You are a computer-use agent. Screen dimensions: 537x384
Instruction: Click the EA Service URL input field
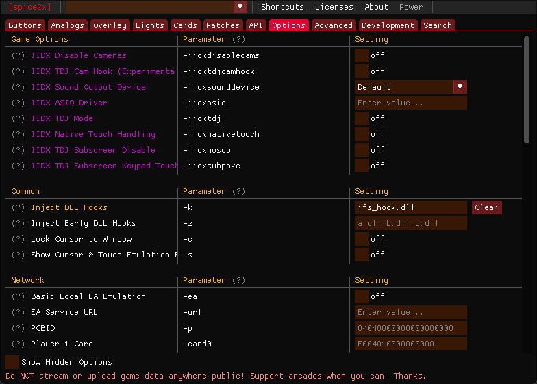coord(410,312)
